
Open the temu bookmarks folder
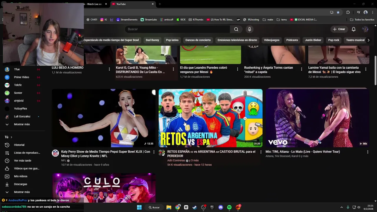point(282,20)
